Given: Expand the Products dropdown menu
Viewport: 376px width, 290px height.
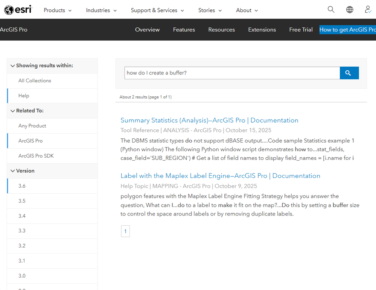Looking at the screenshot, I should click(x=58, y=10).
